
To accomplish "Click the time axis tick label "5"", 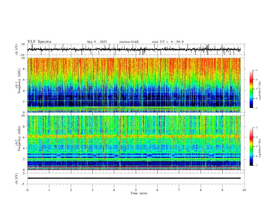I will coord(136,190).
